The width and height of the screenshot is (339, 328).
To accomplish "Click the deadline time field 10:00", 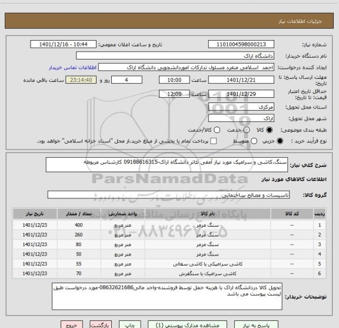I will point(174,80).
